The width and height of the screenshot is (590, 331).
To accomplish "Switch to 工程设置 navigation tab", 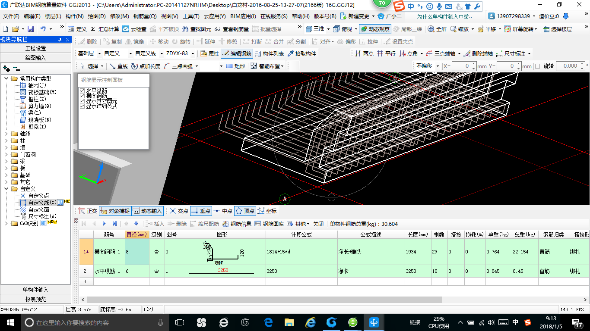I will click(x=35, y=48).
